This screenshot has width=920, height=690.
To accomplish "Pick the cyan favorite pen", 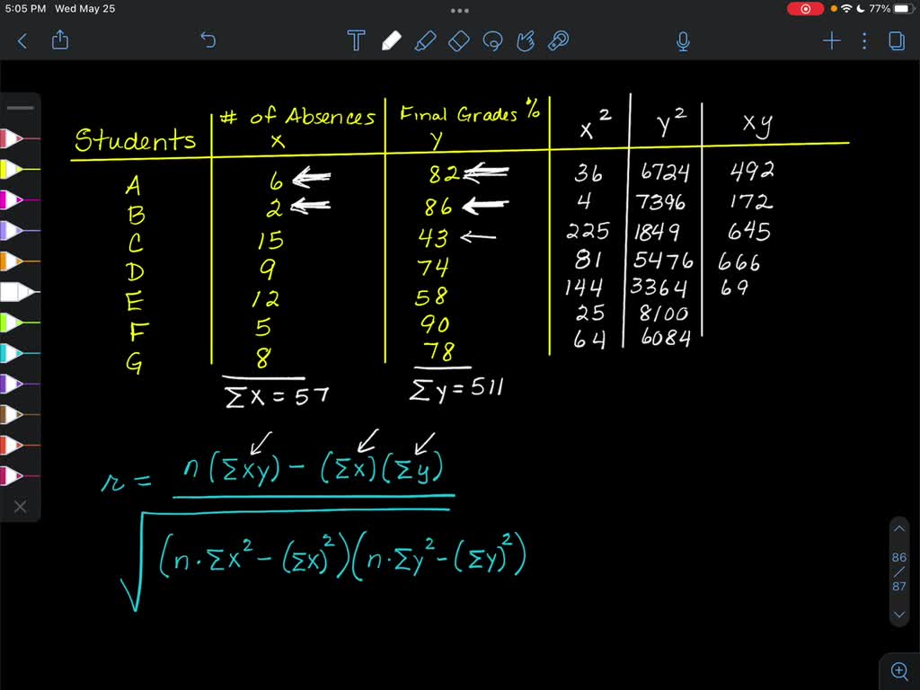I will tap(20, 352).
